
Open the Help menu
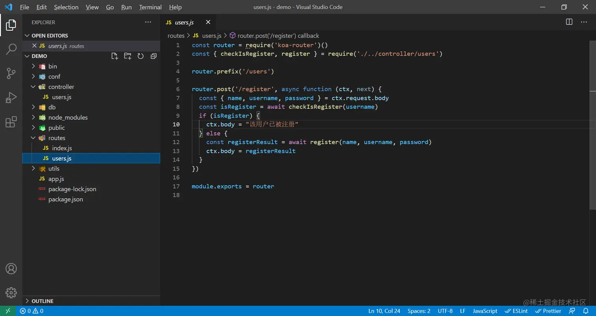(x=175, y=7)
